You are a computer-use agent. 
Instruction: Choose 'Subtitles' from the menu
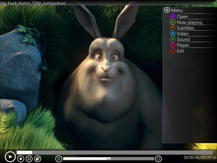[185, 28]
